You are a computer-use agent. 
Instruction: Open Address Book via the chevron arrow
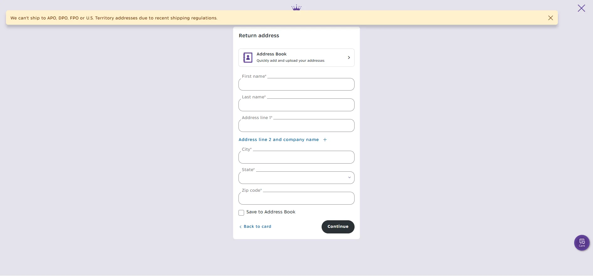point(349,58)
